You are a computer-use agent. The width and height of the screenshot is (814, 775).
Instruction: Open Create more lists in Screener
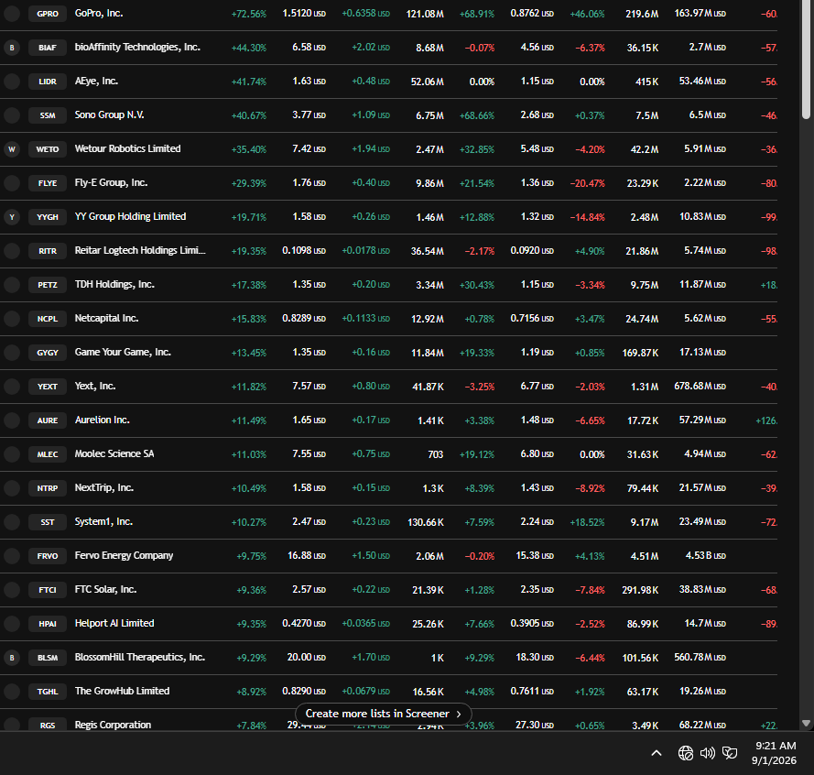point(383,714)
